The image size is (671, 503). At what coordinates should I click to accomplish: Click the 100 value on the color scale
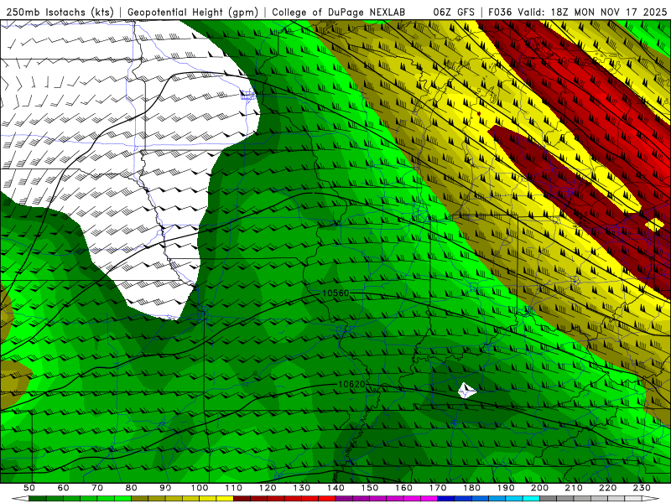[200, 488]
